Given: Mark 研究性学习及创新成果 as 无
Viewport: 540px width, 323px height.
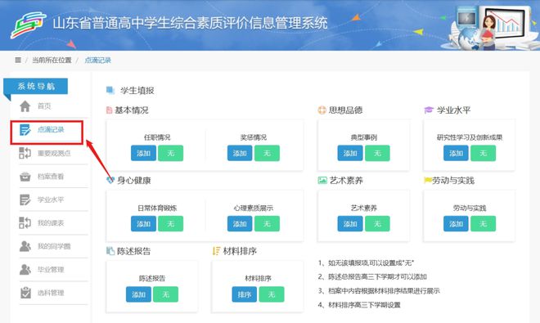Looking at the screenshot, I should point(484,153).
